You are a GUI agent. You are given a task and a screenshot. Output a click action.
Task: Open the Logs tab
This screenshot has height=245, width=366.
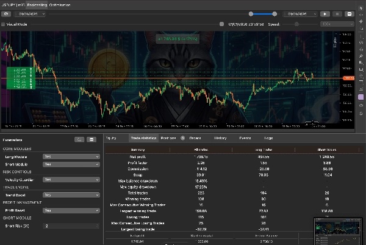268,138
